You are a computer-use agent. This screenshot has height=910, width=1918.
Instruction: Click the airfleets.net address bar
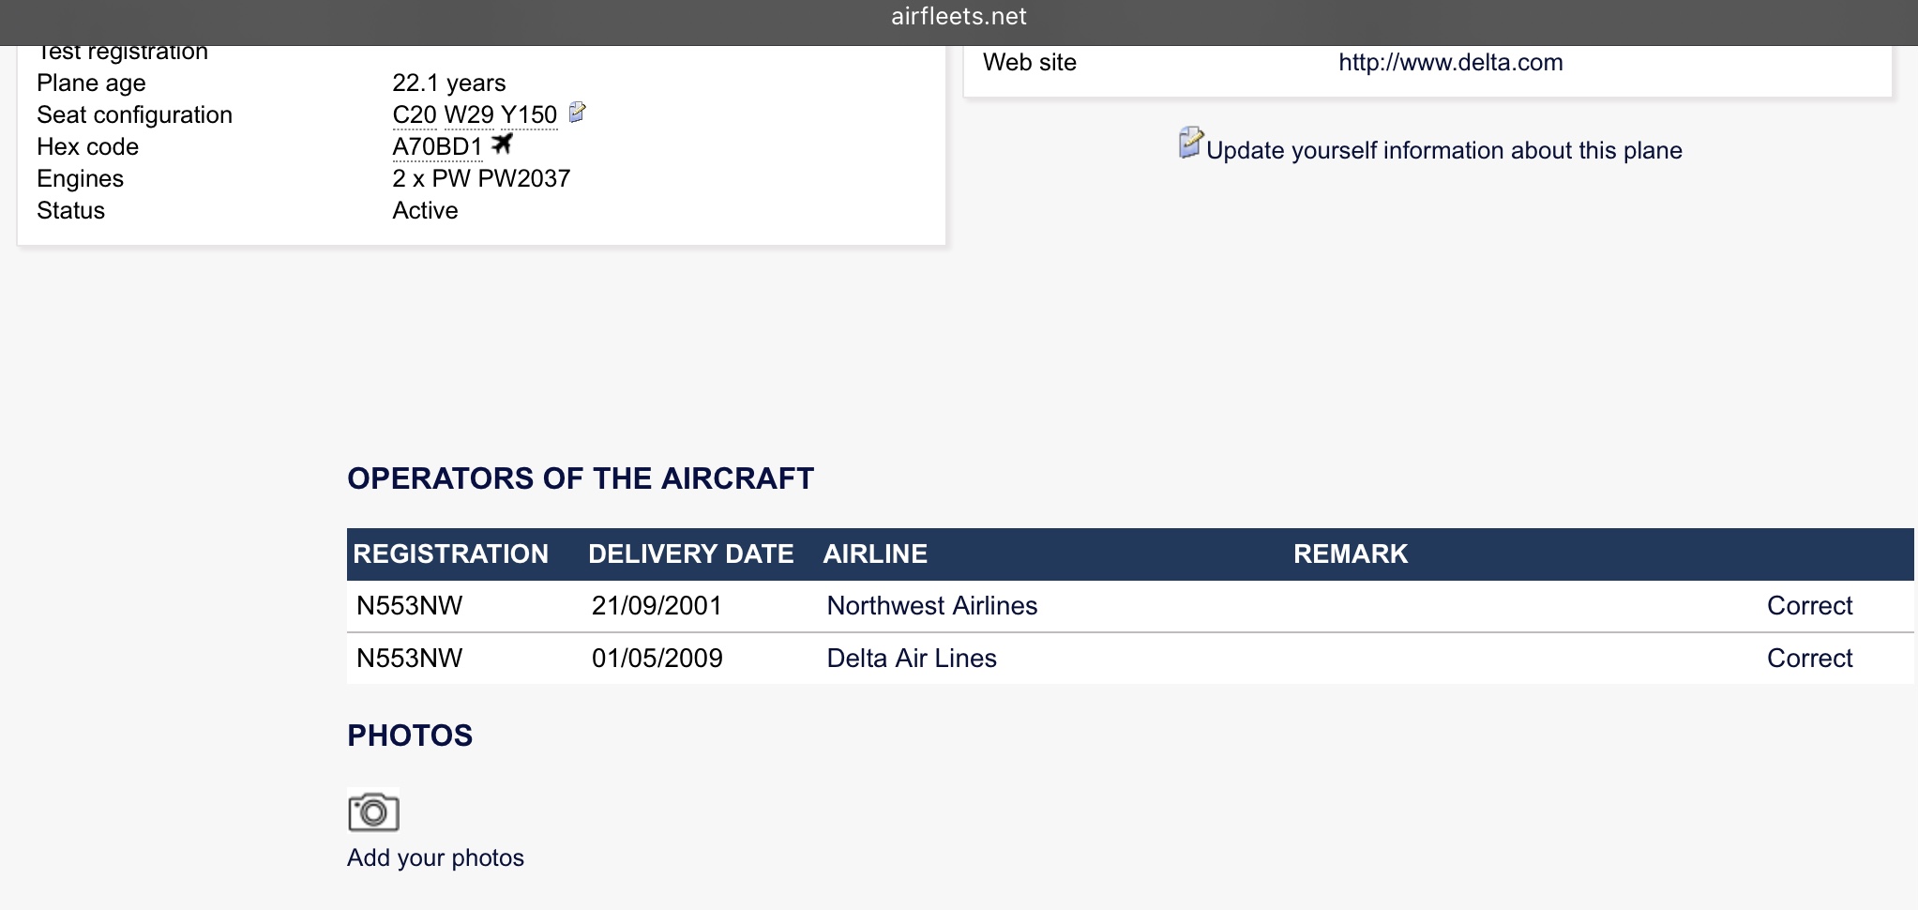tap(959, 17)
